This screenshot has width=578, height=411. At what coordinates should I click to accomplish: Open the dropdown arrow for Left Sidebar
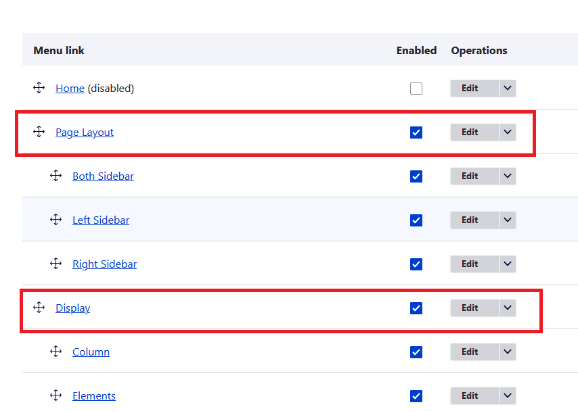508,220
